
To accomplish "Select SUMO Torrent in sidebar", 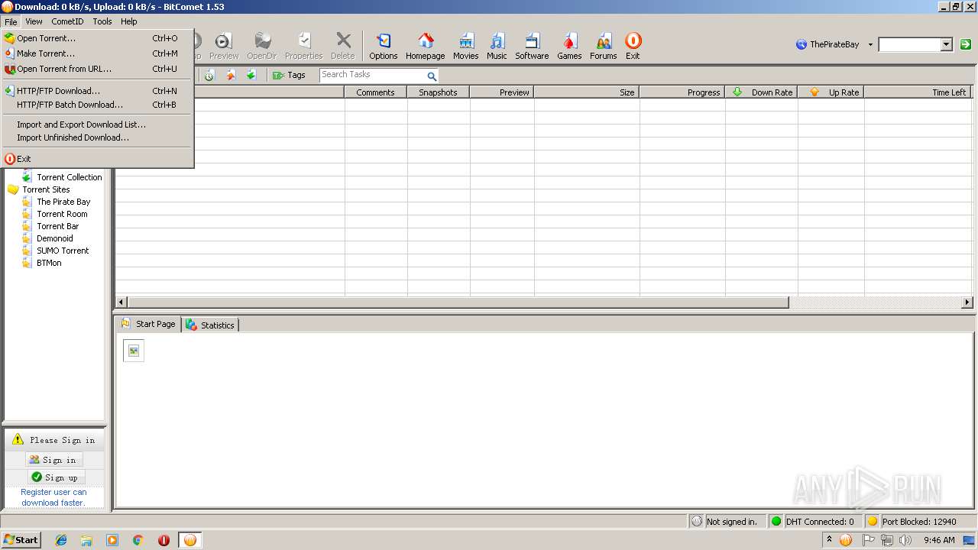I will tap(63, 251).
